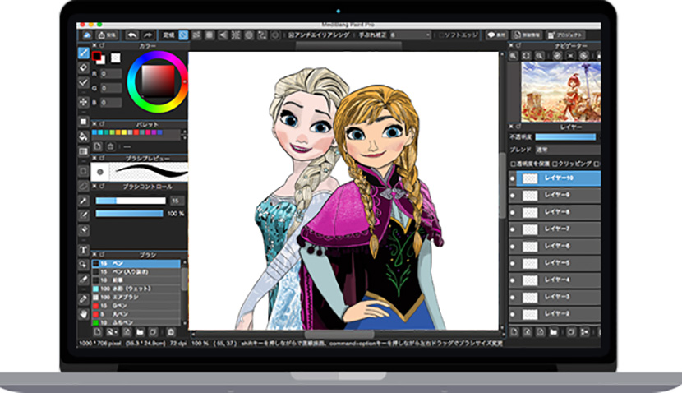Viewport: 682px width, 393px height.
Task: Click the palette list down arrow
Action: pyautogui.click(x=184, y=137)
